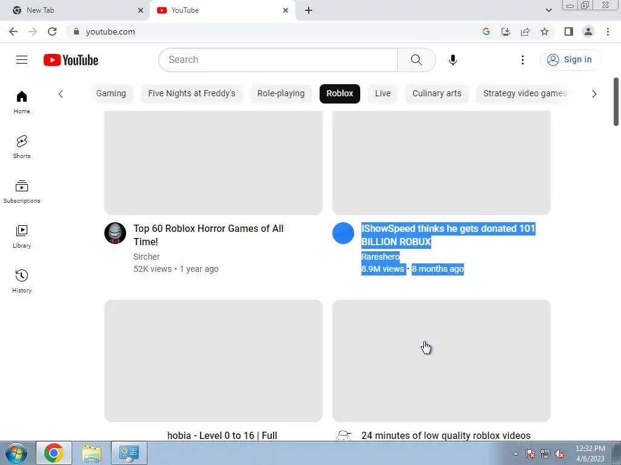621x465 pixels.
Task: Click the page vertical scrollbar thumb
Action: [x=616, y=102]
